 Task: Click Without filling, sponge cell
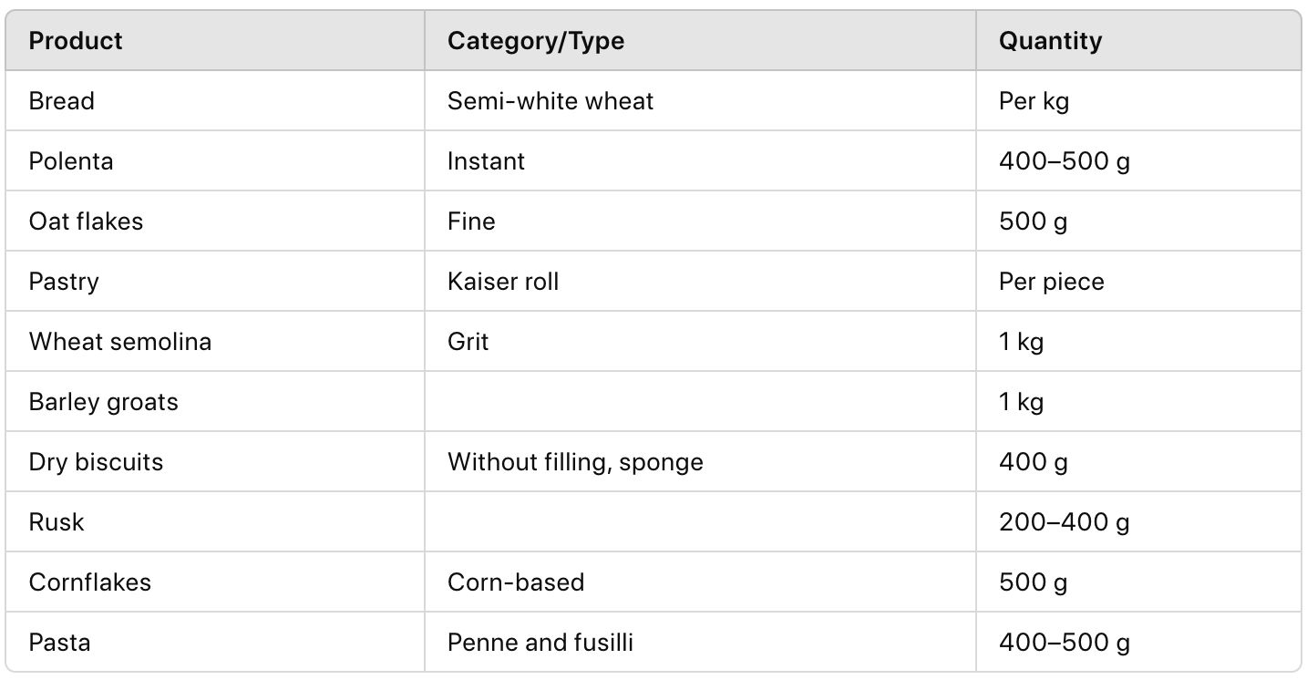coord(575,462)
